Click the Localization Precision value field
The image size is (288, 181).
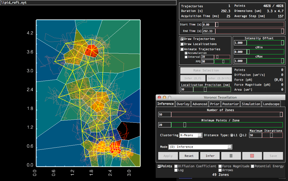pos(187,89)
